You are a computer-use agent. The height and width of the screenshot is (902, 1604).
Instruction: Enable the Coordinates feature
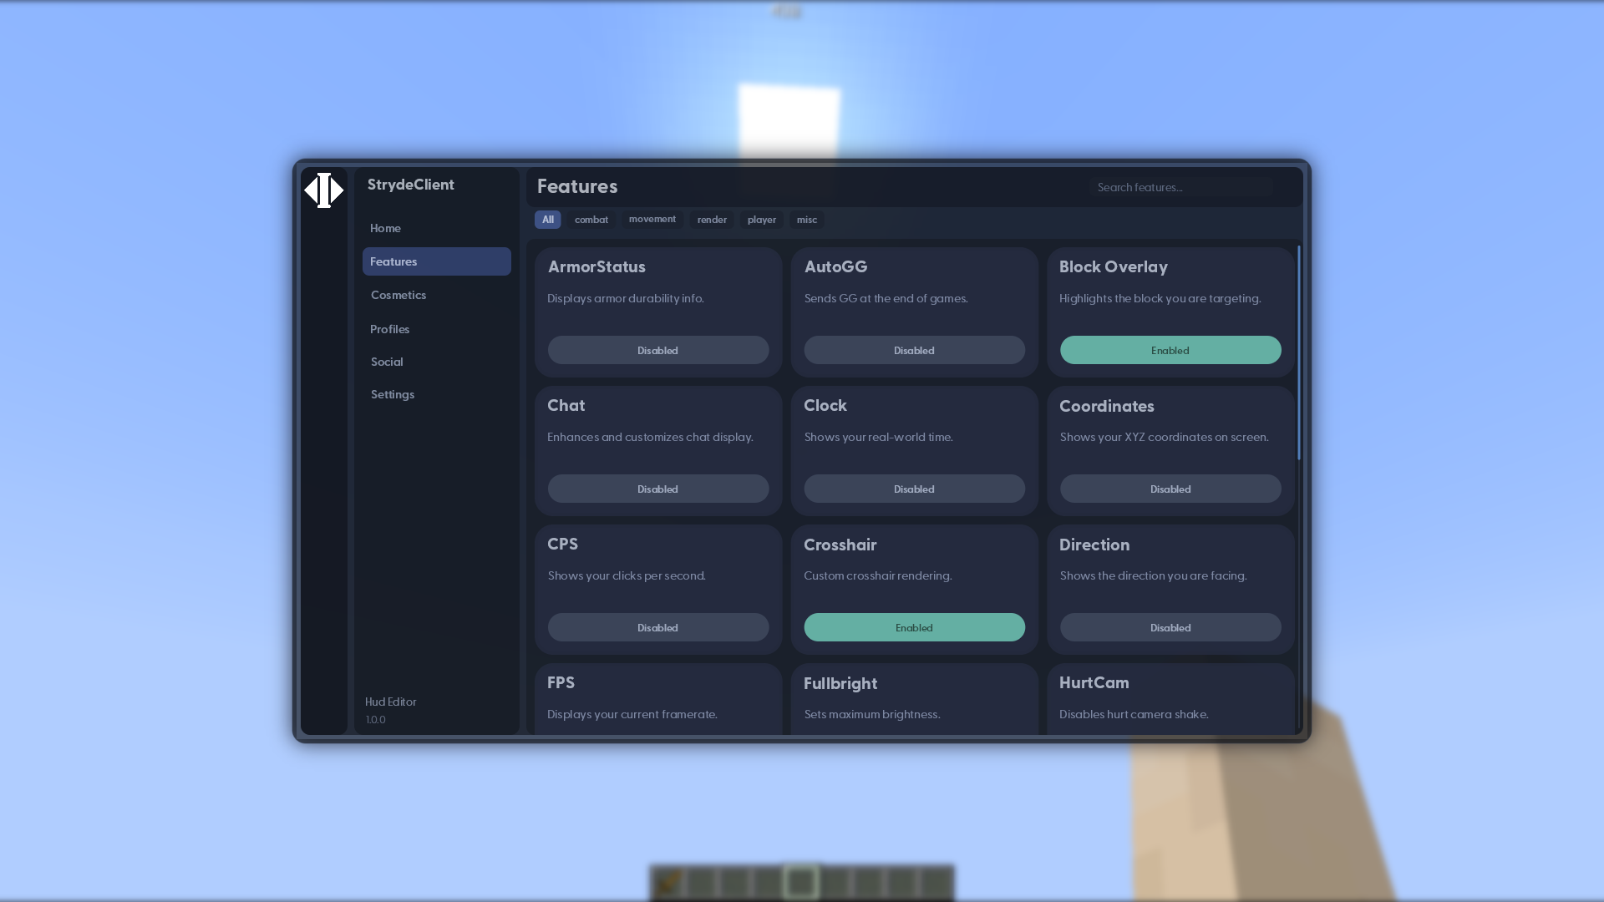pos(1170,489)
